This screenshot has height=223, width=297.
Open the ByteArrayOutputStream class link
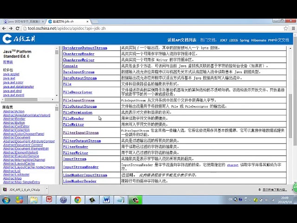tap(85, 48)
